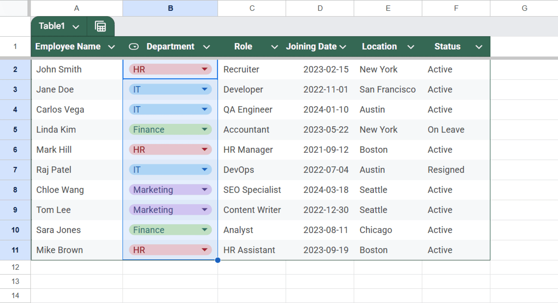Open the Status column filter menu

(x=479, y=47)
